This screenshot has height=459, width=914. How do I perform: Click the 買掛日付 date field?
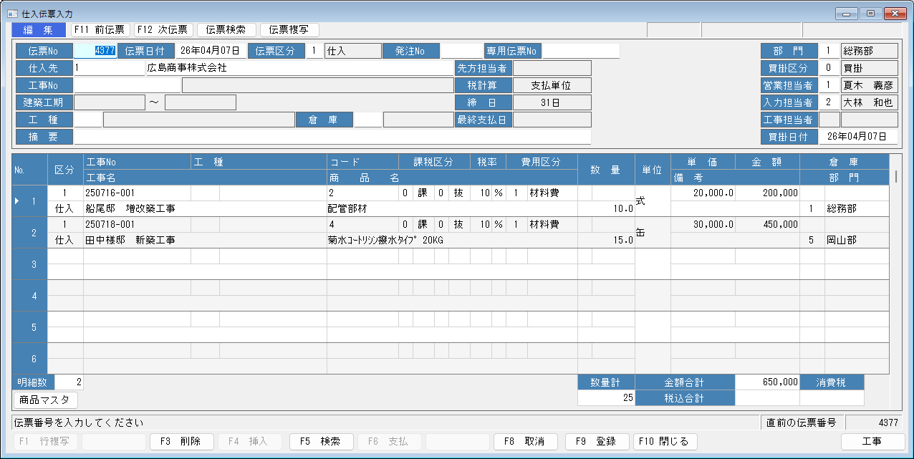(x=857, y=137)
